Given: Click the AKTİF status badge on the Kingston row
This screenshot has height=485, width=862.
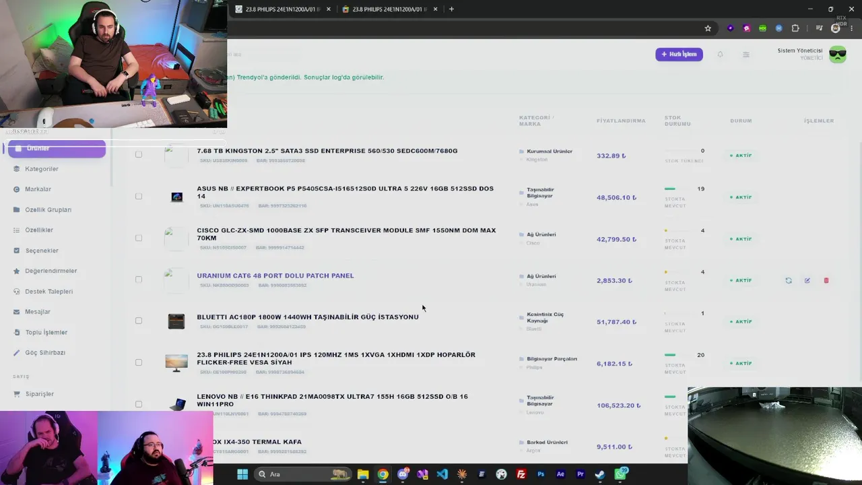Looking at the screenshot, I should point(741,156).
